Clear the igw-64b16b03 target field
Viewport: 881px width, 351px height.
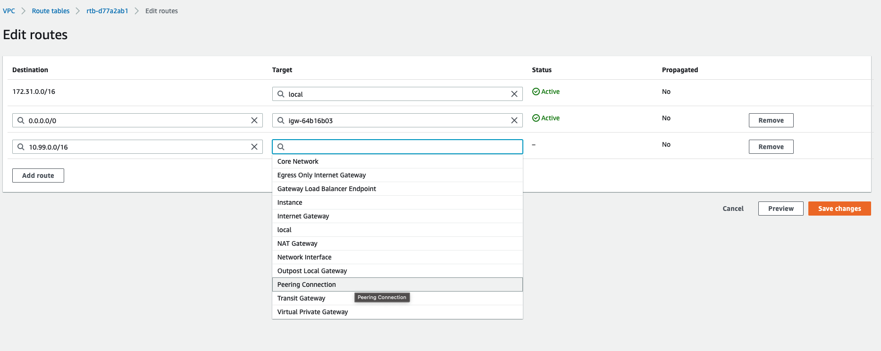tap(514, 120)
